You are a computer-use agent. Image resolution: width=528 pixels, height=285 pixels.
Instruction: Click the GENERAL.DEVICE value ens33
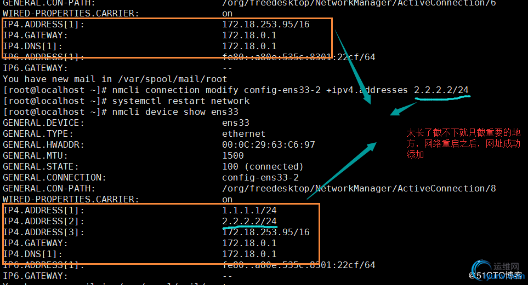click(235, 123)
